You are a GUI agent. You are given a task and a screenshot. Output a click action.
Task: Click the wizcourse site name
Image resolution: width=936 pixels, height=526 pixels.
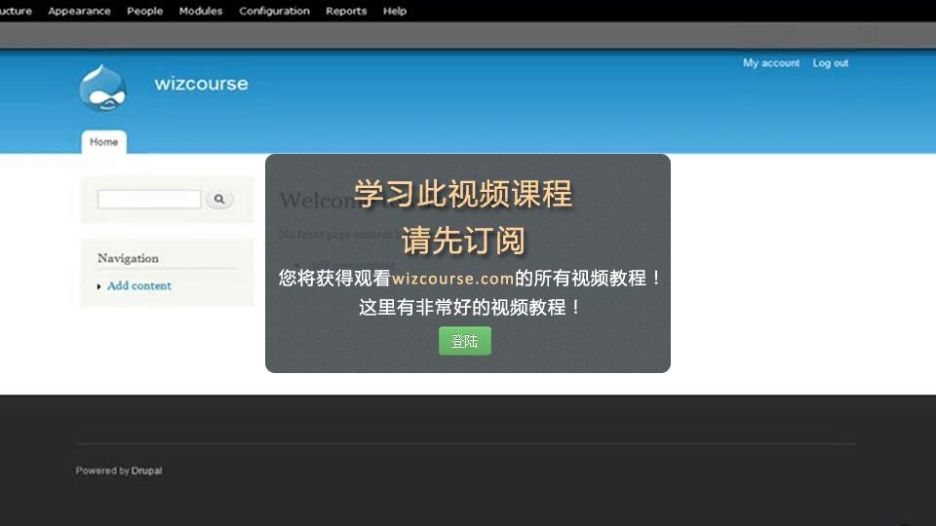click(x=201, y=84)
